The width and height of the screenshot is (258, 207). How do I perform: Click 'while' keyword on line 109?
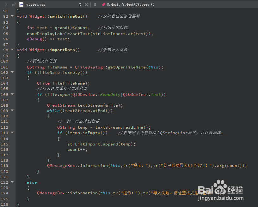click(53, 111)
